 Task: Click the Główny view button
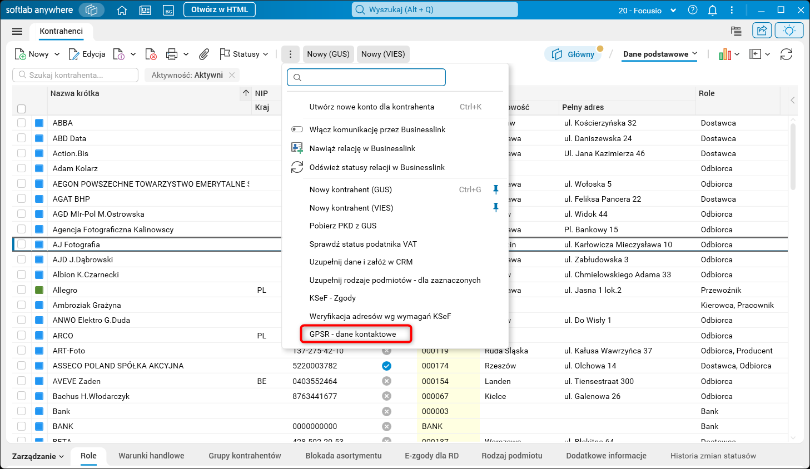tap(573, 54)
